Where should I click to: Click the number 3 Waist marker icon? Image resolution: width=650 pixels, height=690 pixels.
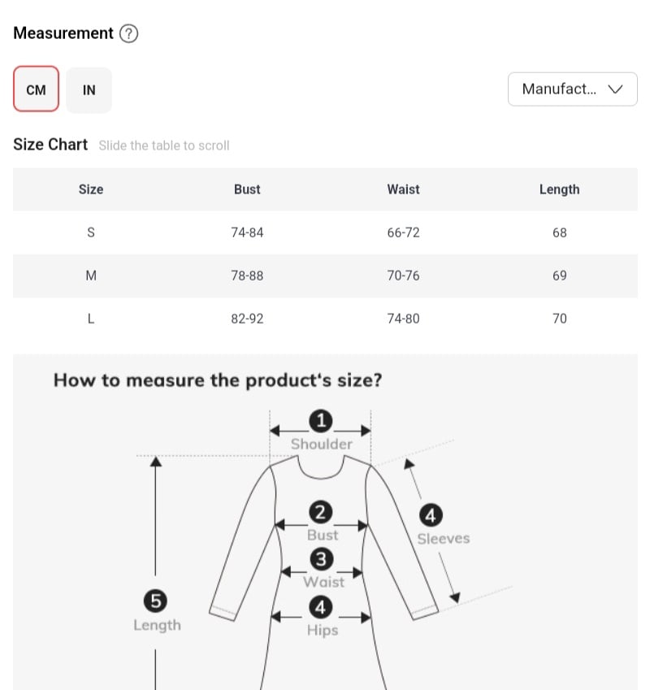[x=322, y=559]
